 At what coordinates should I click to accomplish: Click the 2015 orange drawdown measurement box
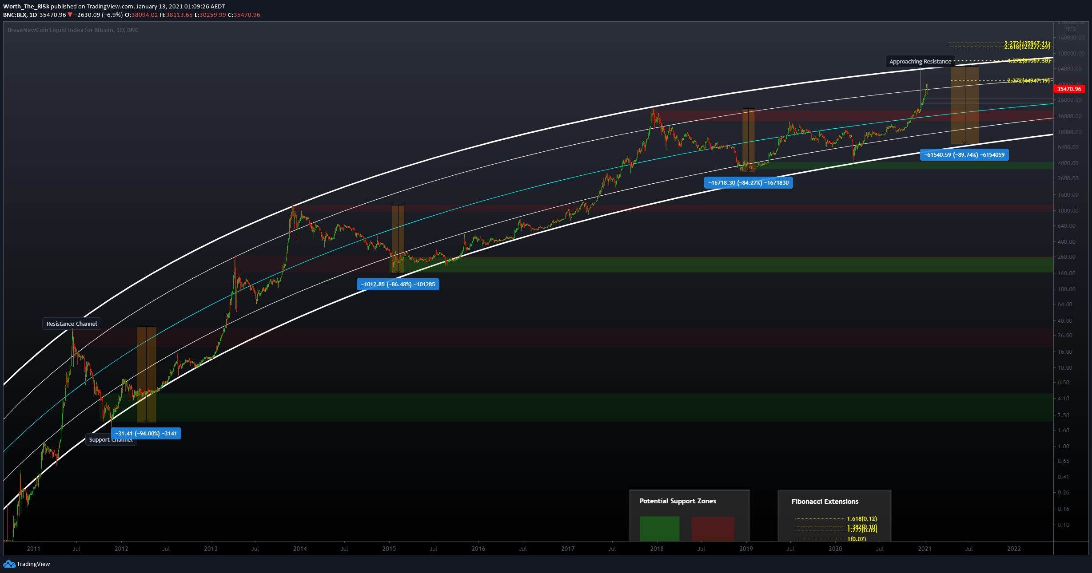tap(398, 239)
